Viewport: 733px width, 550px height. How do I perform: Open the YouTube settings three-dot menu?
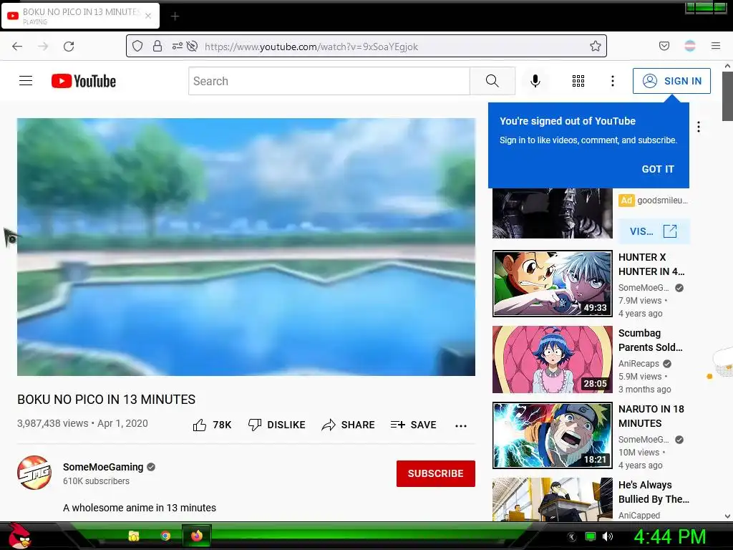(613, 81)
